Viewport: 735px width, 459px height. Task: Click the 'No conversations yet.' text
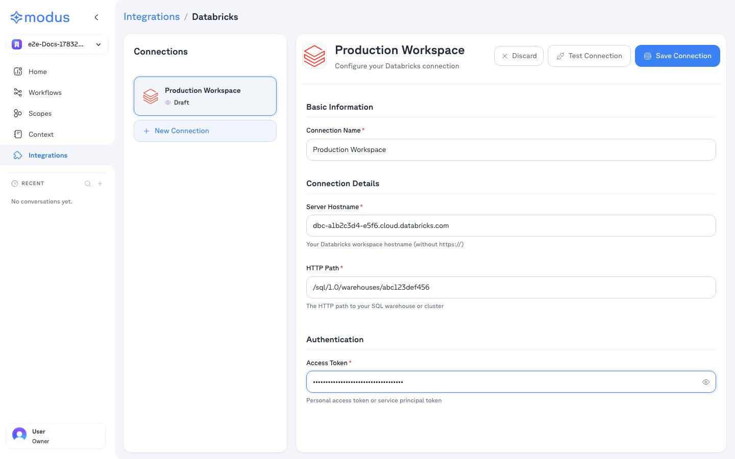[x=42, y=201]
